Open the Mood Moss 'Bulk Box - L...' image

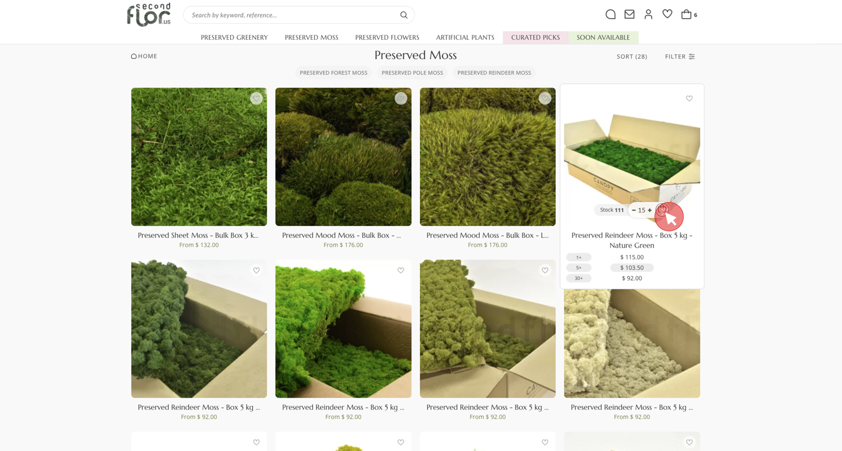pos(488,157)
